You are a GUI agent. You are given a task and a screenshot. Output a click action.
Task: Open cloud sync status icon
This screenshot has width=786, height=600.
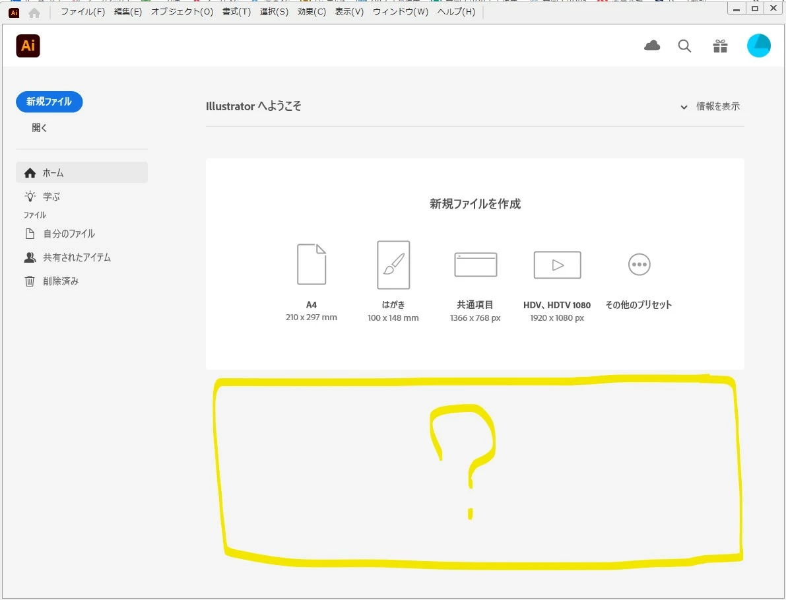pos(651,46)
